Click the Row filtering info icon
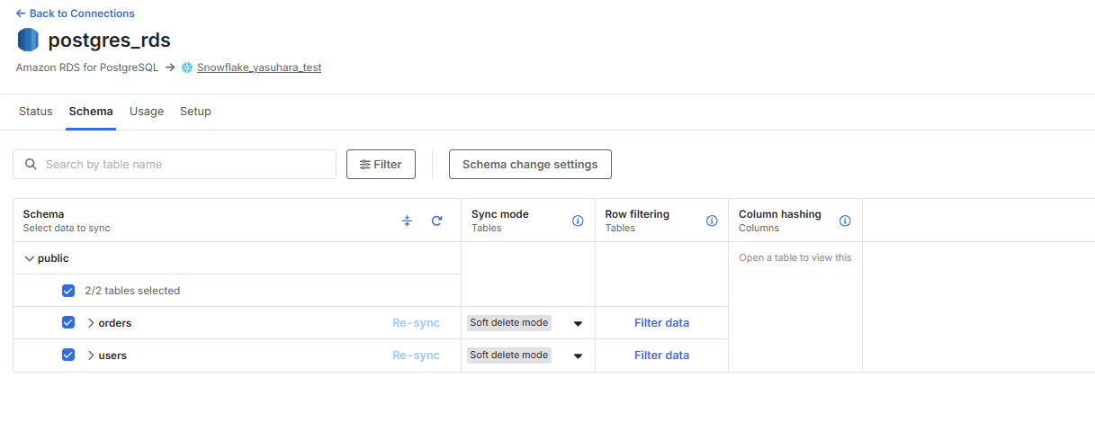Image resolution: width=1095 pixels, height=423 pixels. pyautogui.click(x=712, y=220)
